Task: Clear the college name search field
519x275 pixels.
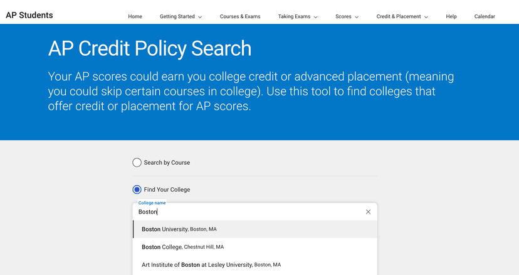Action: click(368, 212)
